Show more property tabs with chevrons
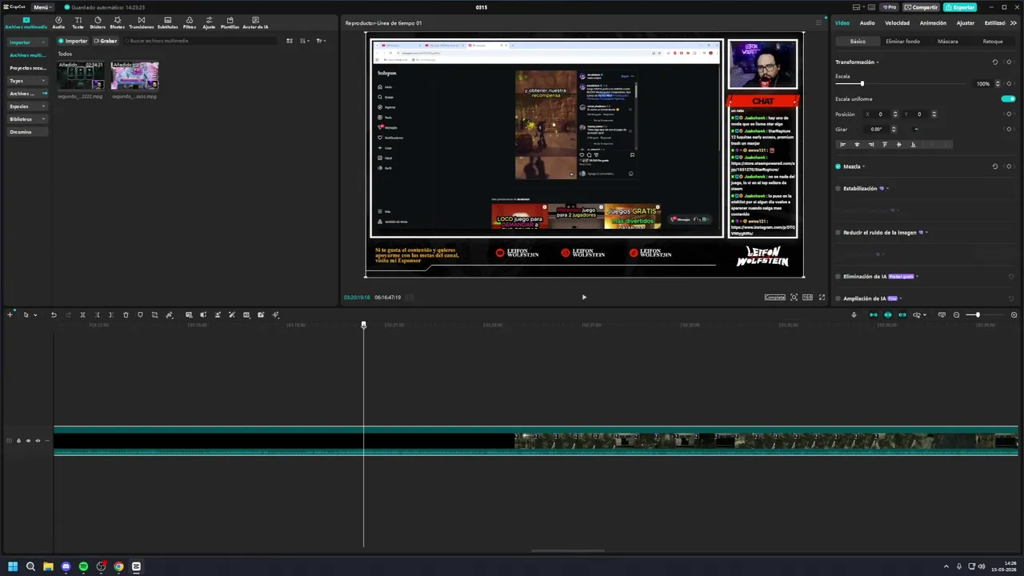 pos(1012,23)
